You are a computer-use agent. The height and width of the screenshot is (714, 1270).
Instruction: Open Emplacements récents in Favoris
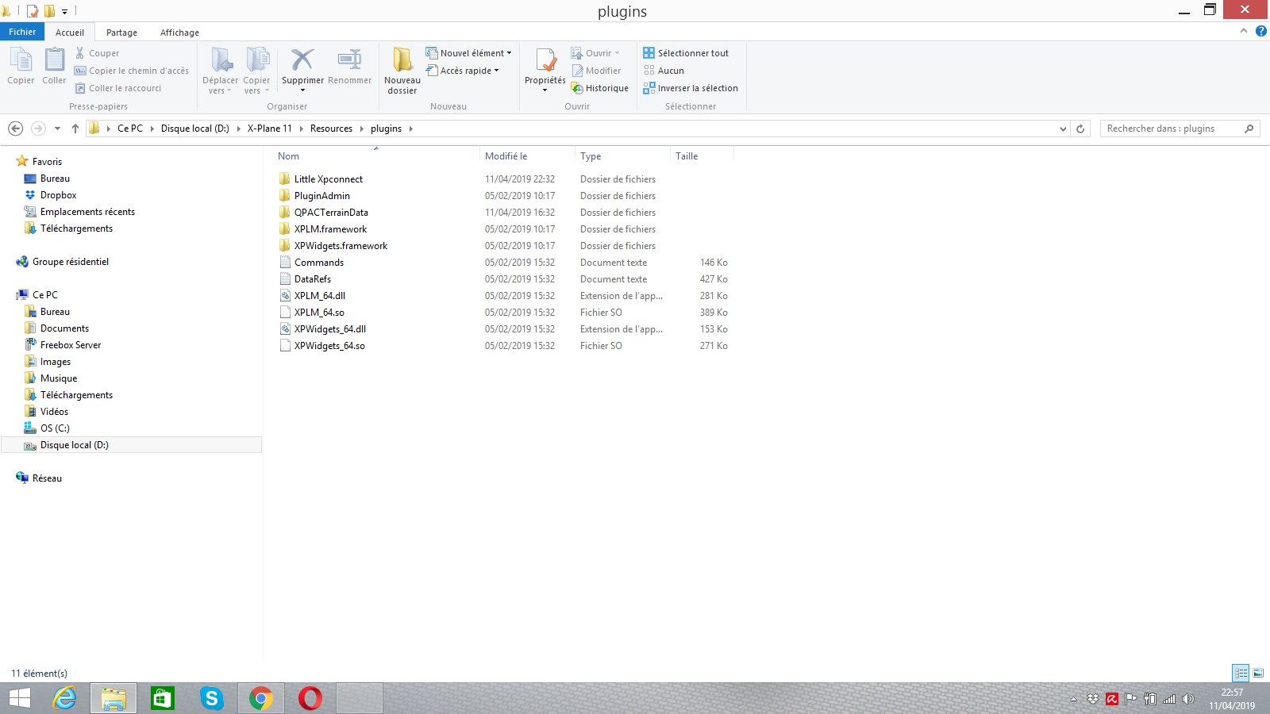[x=87, y=212]
